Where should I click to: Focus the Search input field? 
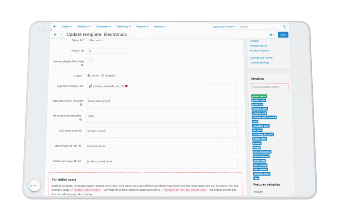[x=259, y=27]
